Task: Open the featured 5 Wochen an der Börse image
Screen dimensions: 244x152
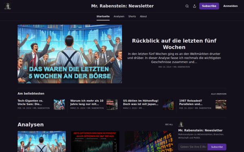Action: pyautogui.click(x=70, y=54)
